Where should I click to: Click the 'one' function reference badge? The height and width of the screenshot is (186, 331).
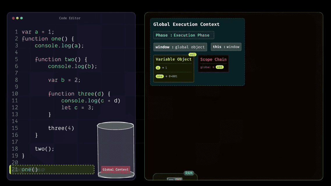[x=159, y=76]
